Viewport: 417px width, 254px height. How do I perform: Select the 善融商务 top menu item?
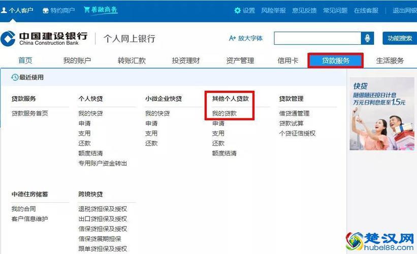coord(101,10)
